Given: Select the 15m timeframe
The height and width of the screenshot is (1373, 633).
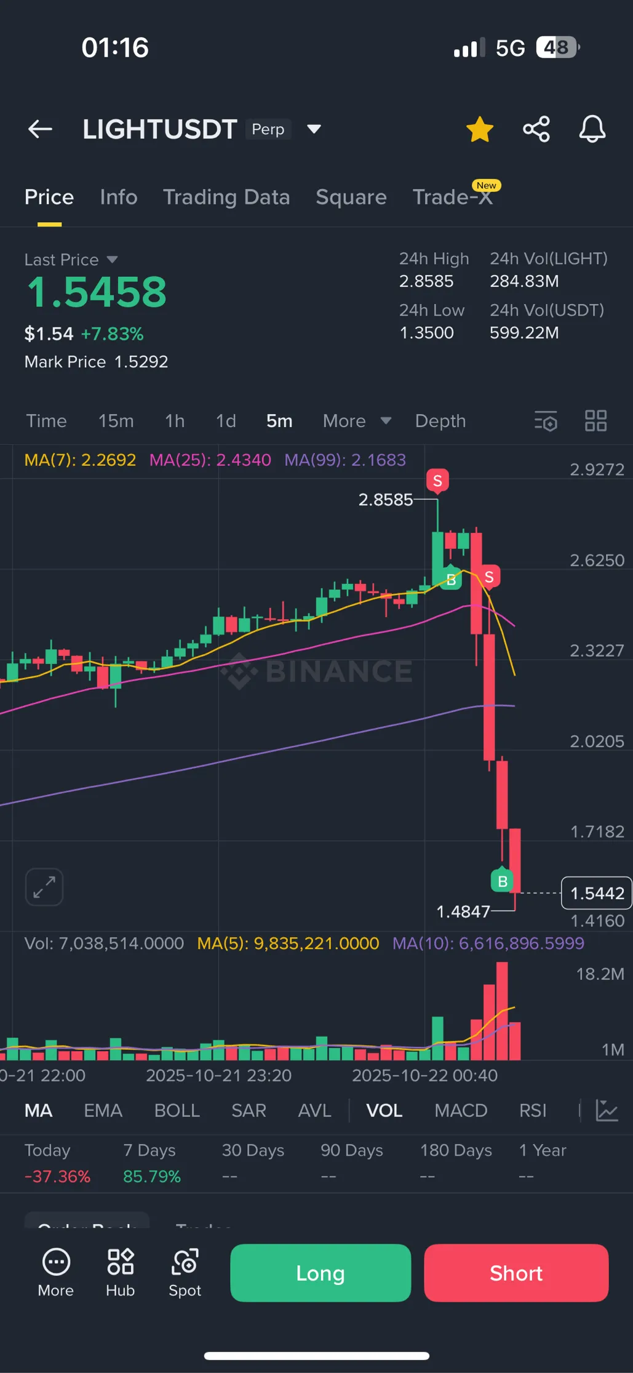Looking at the screenshot, I should tap(116, 422).
